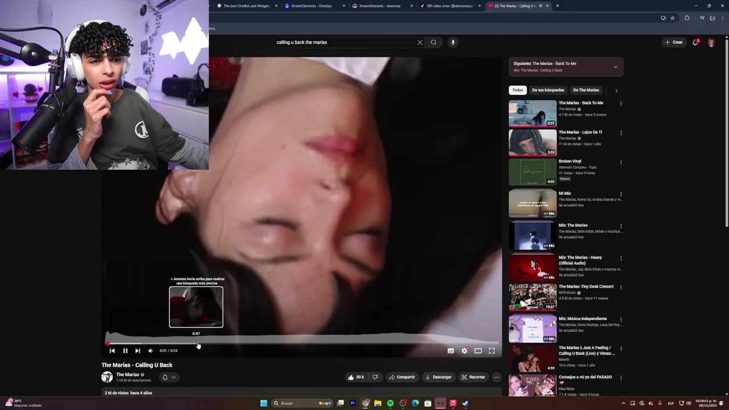Open options menu for Back To Me
This screenshot has width=729, height=410.
tap(621, 104)
